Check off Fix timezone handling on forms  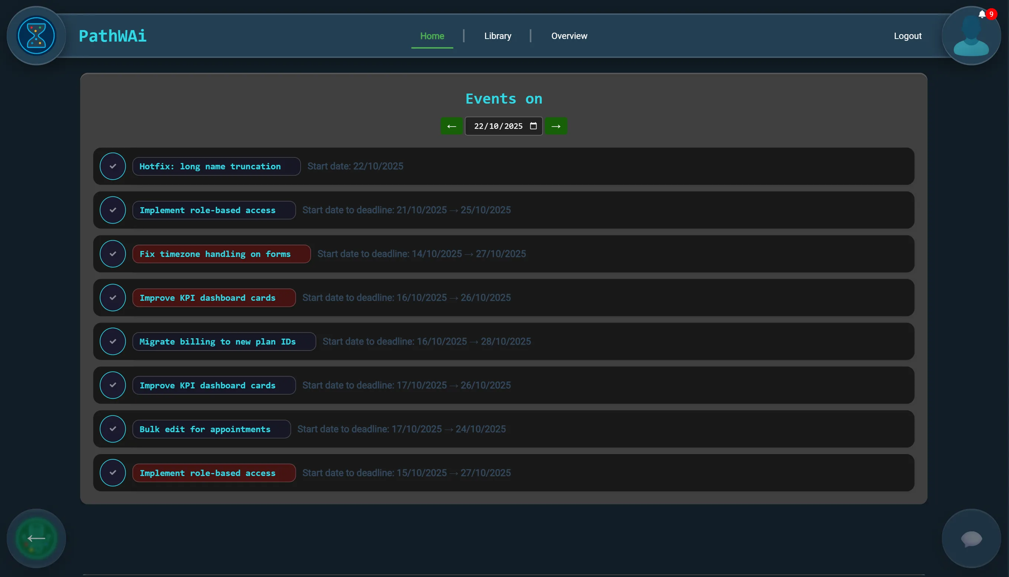coord(113,254)
